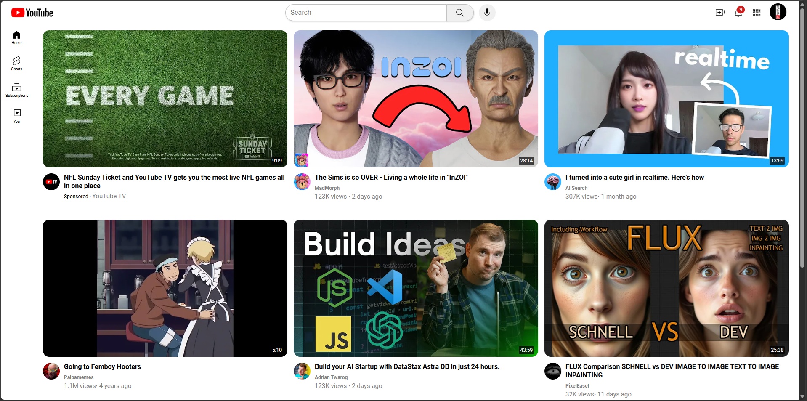Click the "Going to Femboy Hooters" title
The height and width of the screenshot is (401, 807).
coord(102,367)
